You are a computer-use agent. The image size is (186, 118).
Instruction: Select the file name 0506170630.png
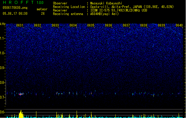tap(15, 8)
